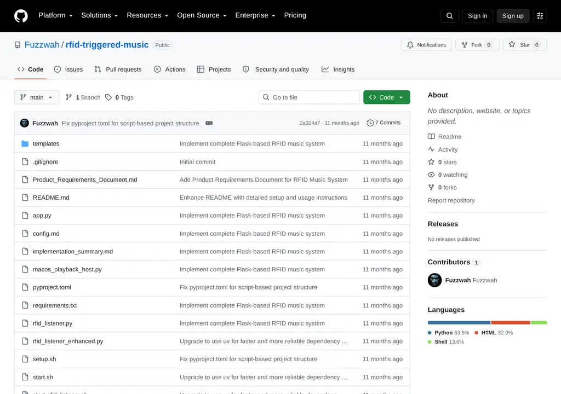Click the file icon beside requirements.txt

(25, 305)
